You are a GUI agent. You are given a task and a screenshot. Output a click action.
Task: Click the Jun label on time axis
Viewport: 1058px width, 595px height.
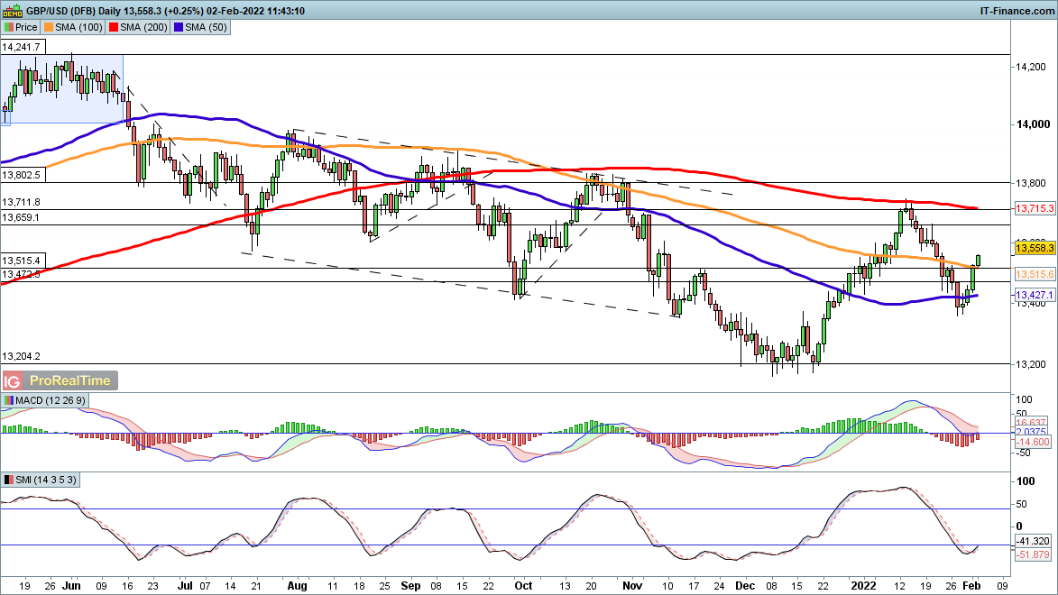point(71,586)
